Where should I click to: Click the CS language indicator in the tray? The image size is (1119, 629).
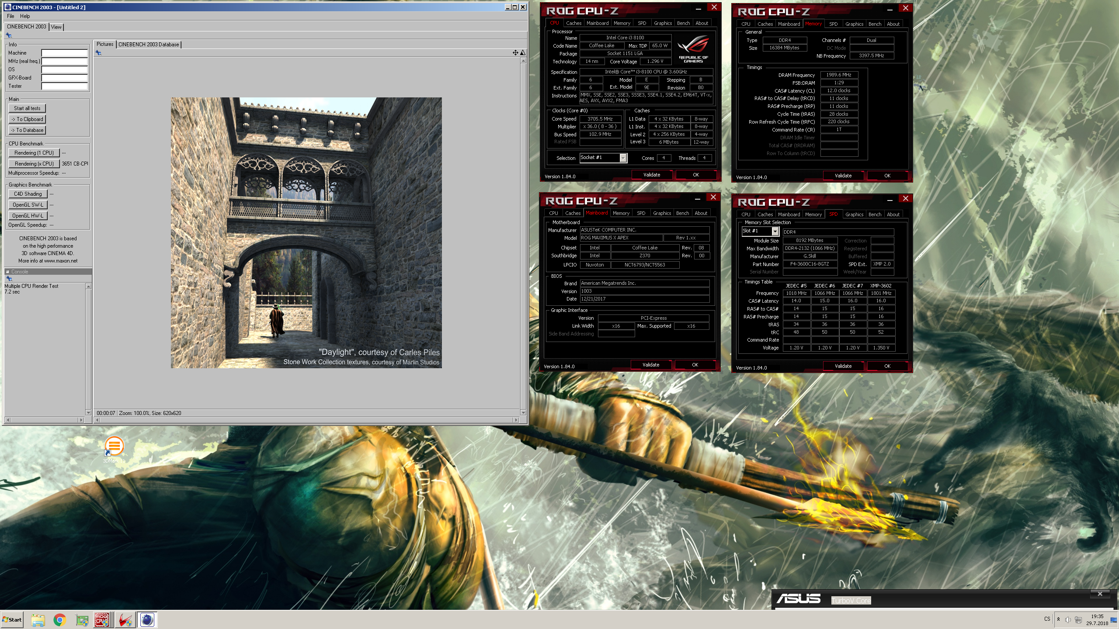click(1047, 619)
